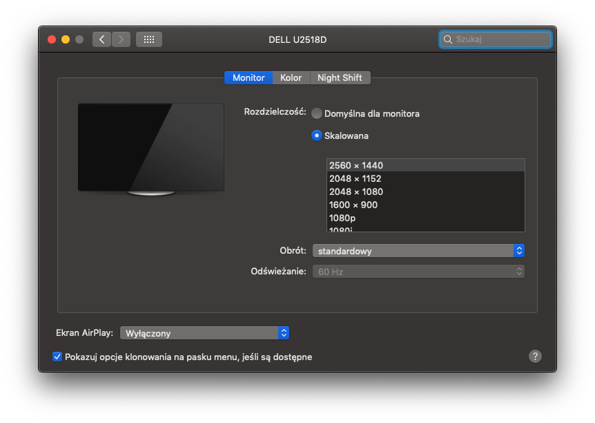Go forward with the right chevron button

(x=121, y=39)
